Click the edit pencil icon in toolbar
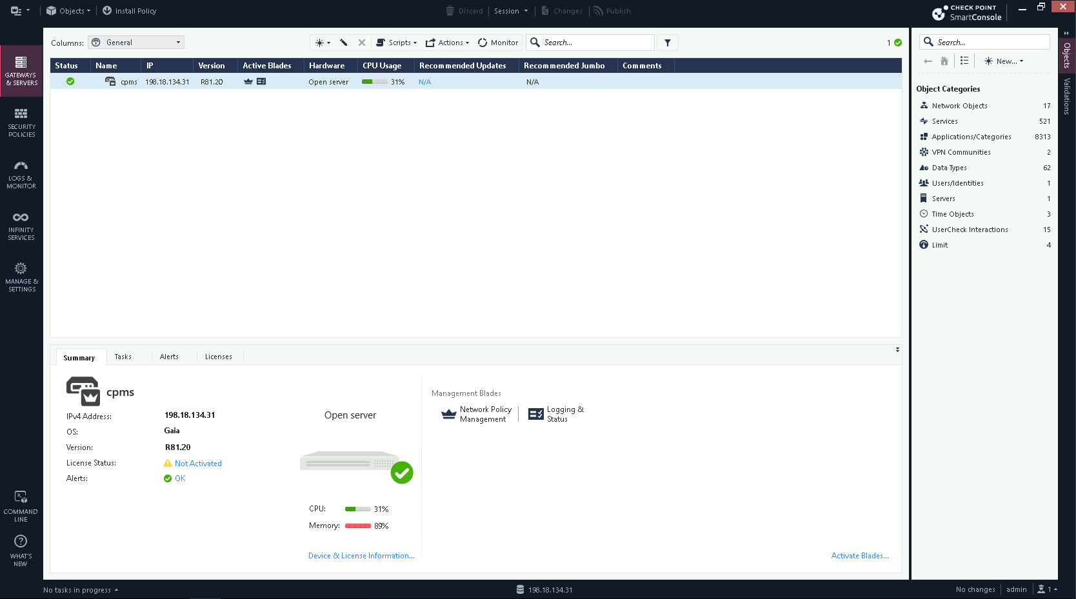The height and width of the screenshot is (599, 1076). coord(344,43)
